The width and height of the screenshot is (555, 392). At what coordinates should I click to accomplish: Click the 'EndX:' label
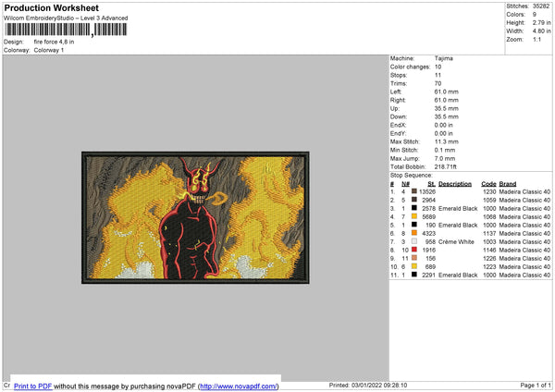[398, 125]
